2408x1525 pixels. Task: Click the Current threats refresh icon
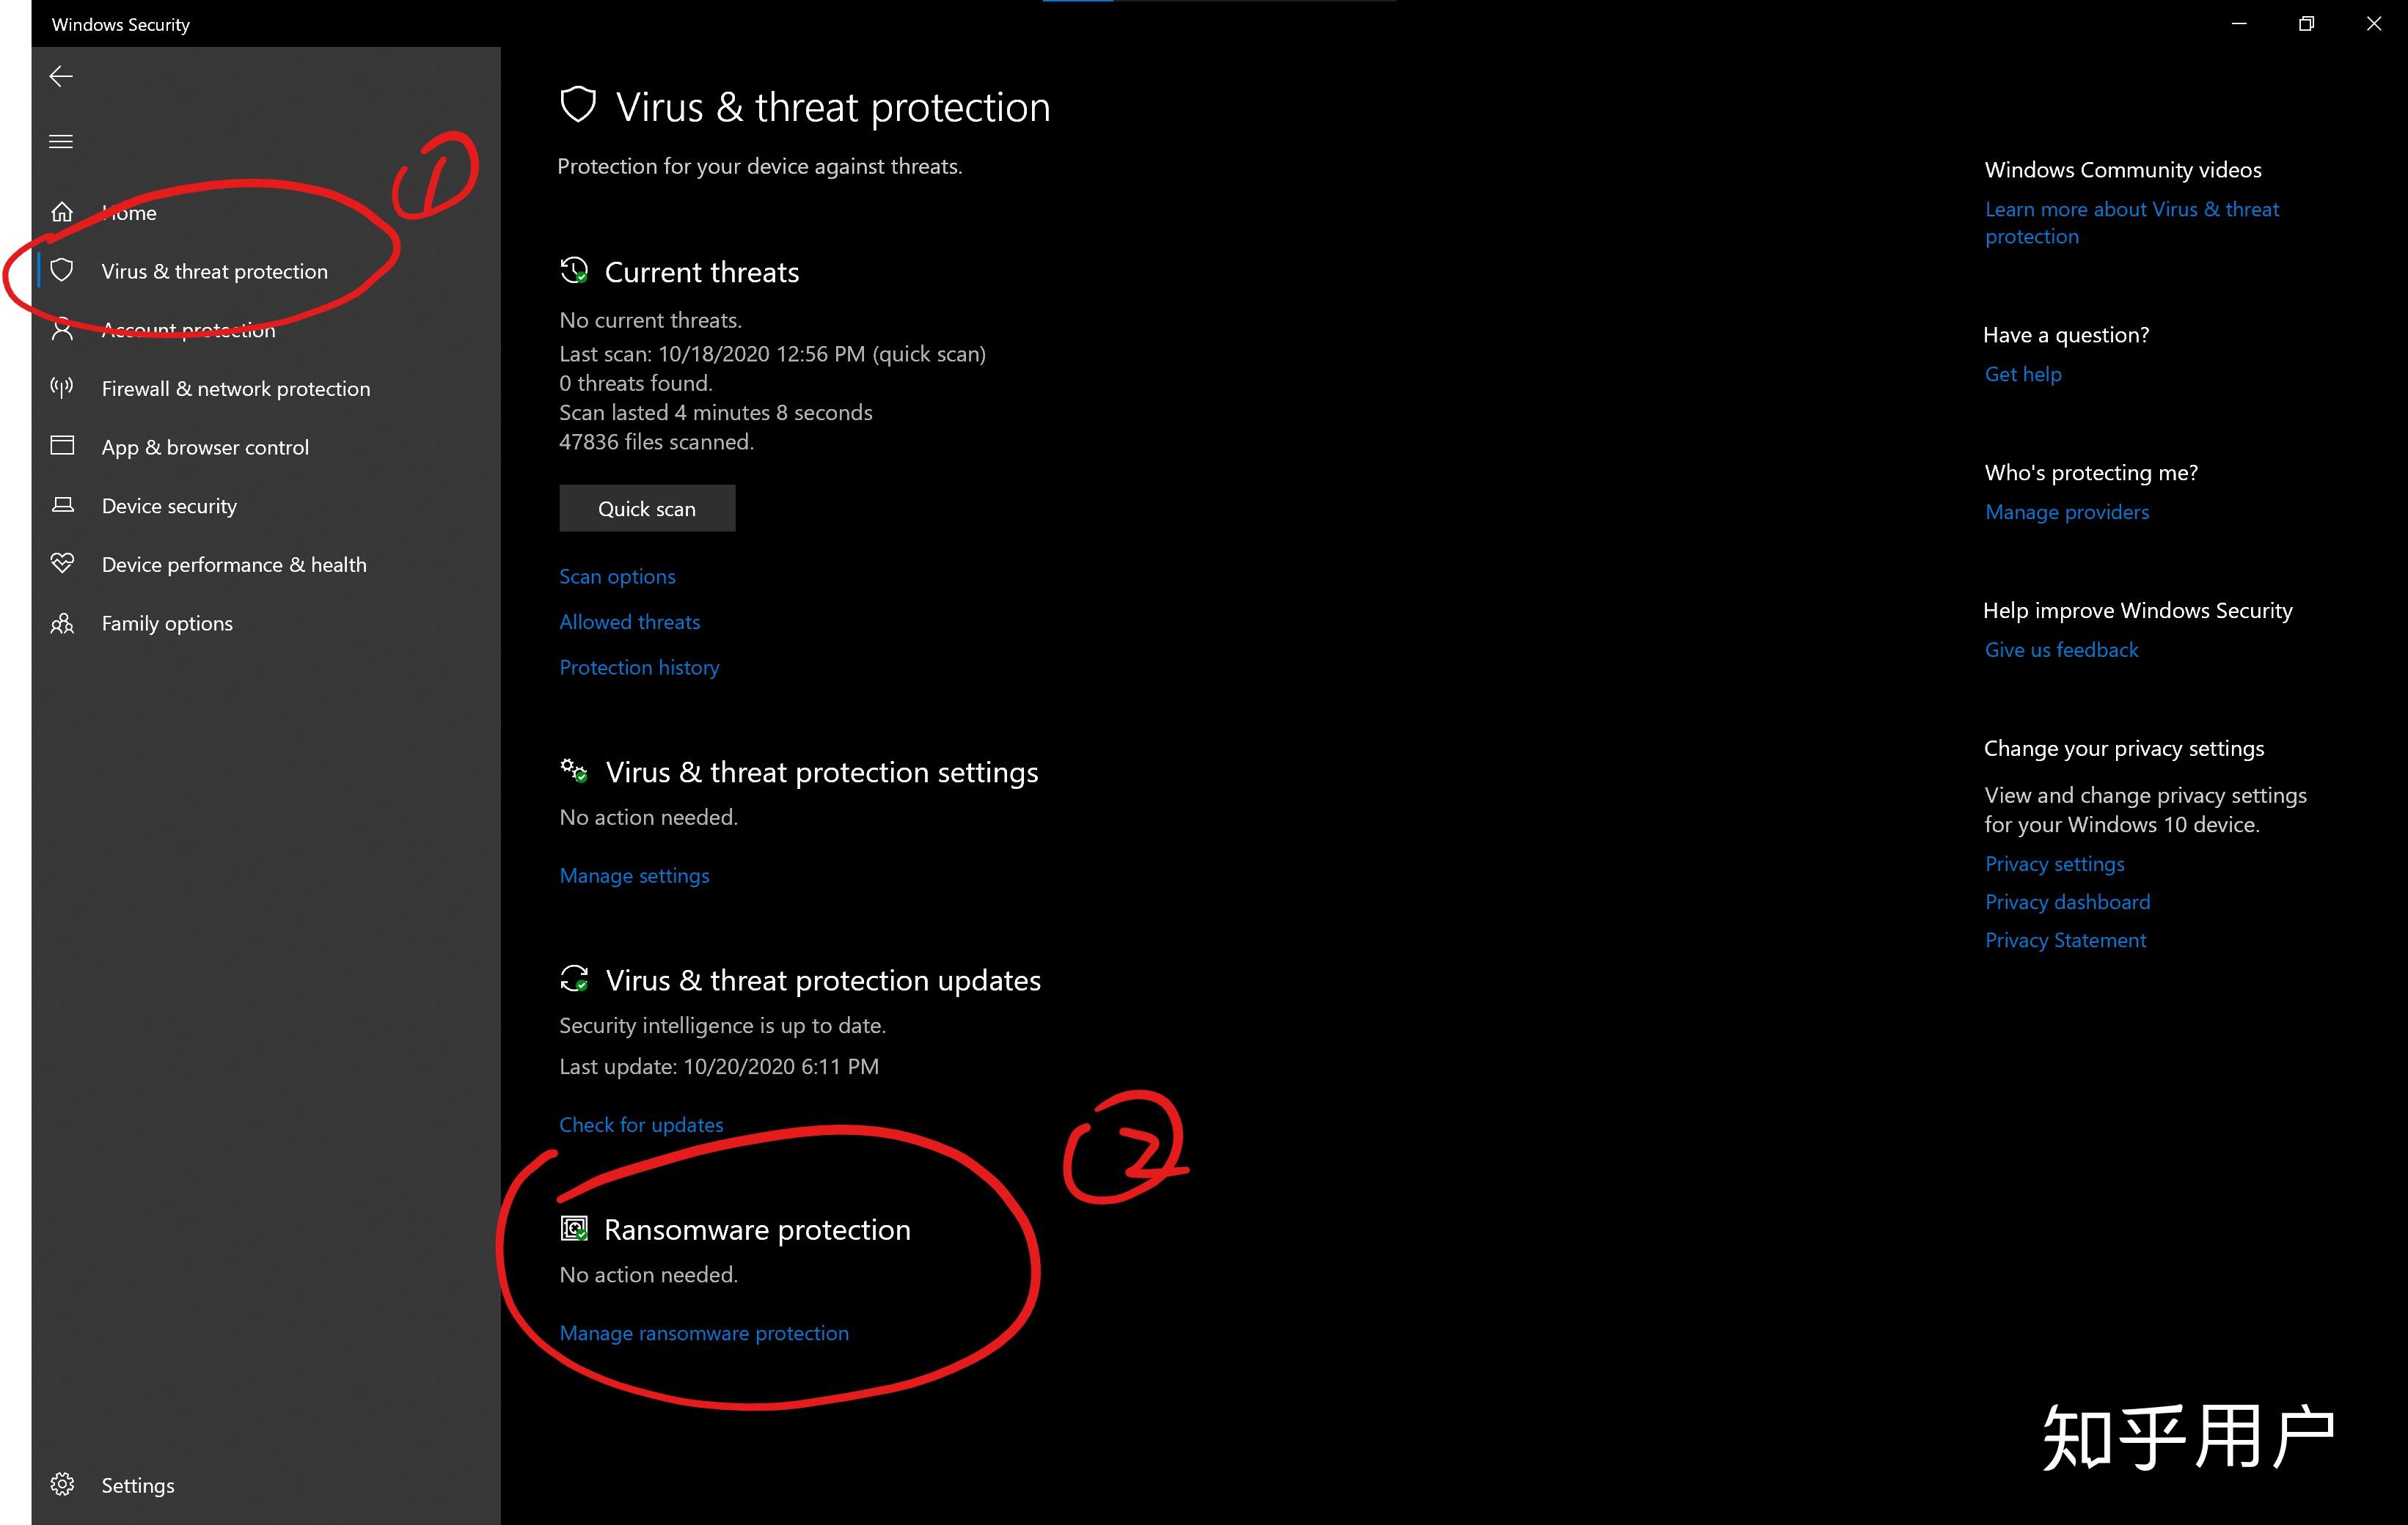(x=572, y=272)
